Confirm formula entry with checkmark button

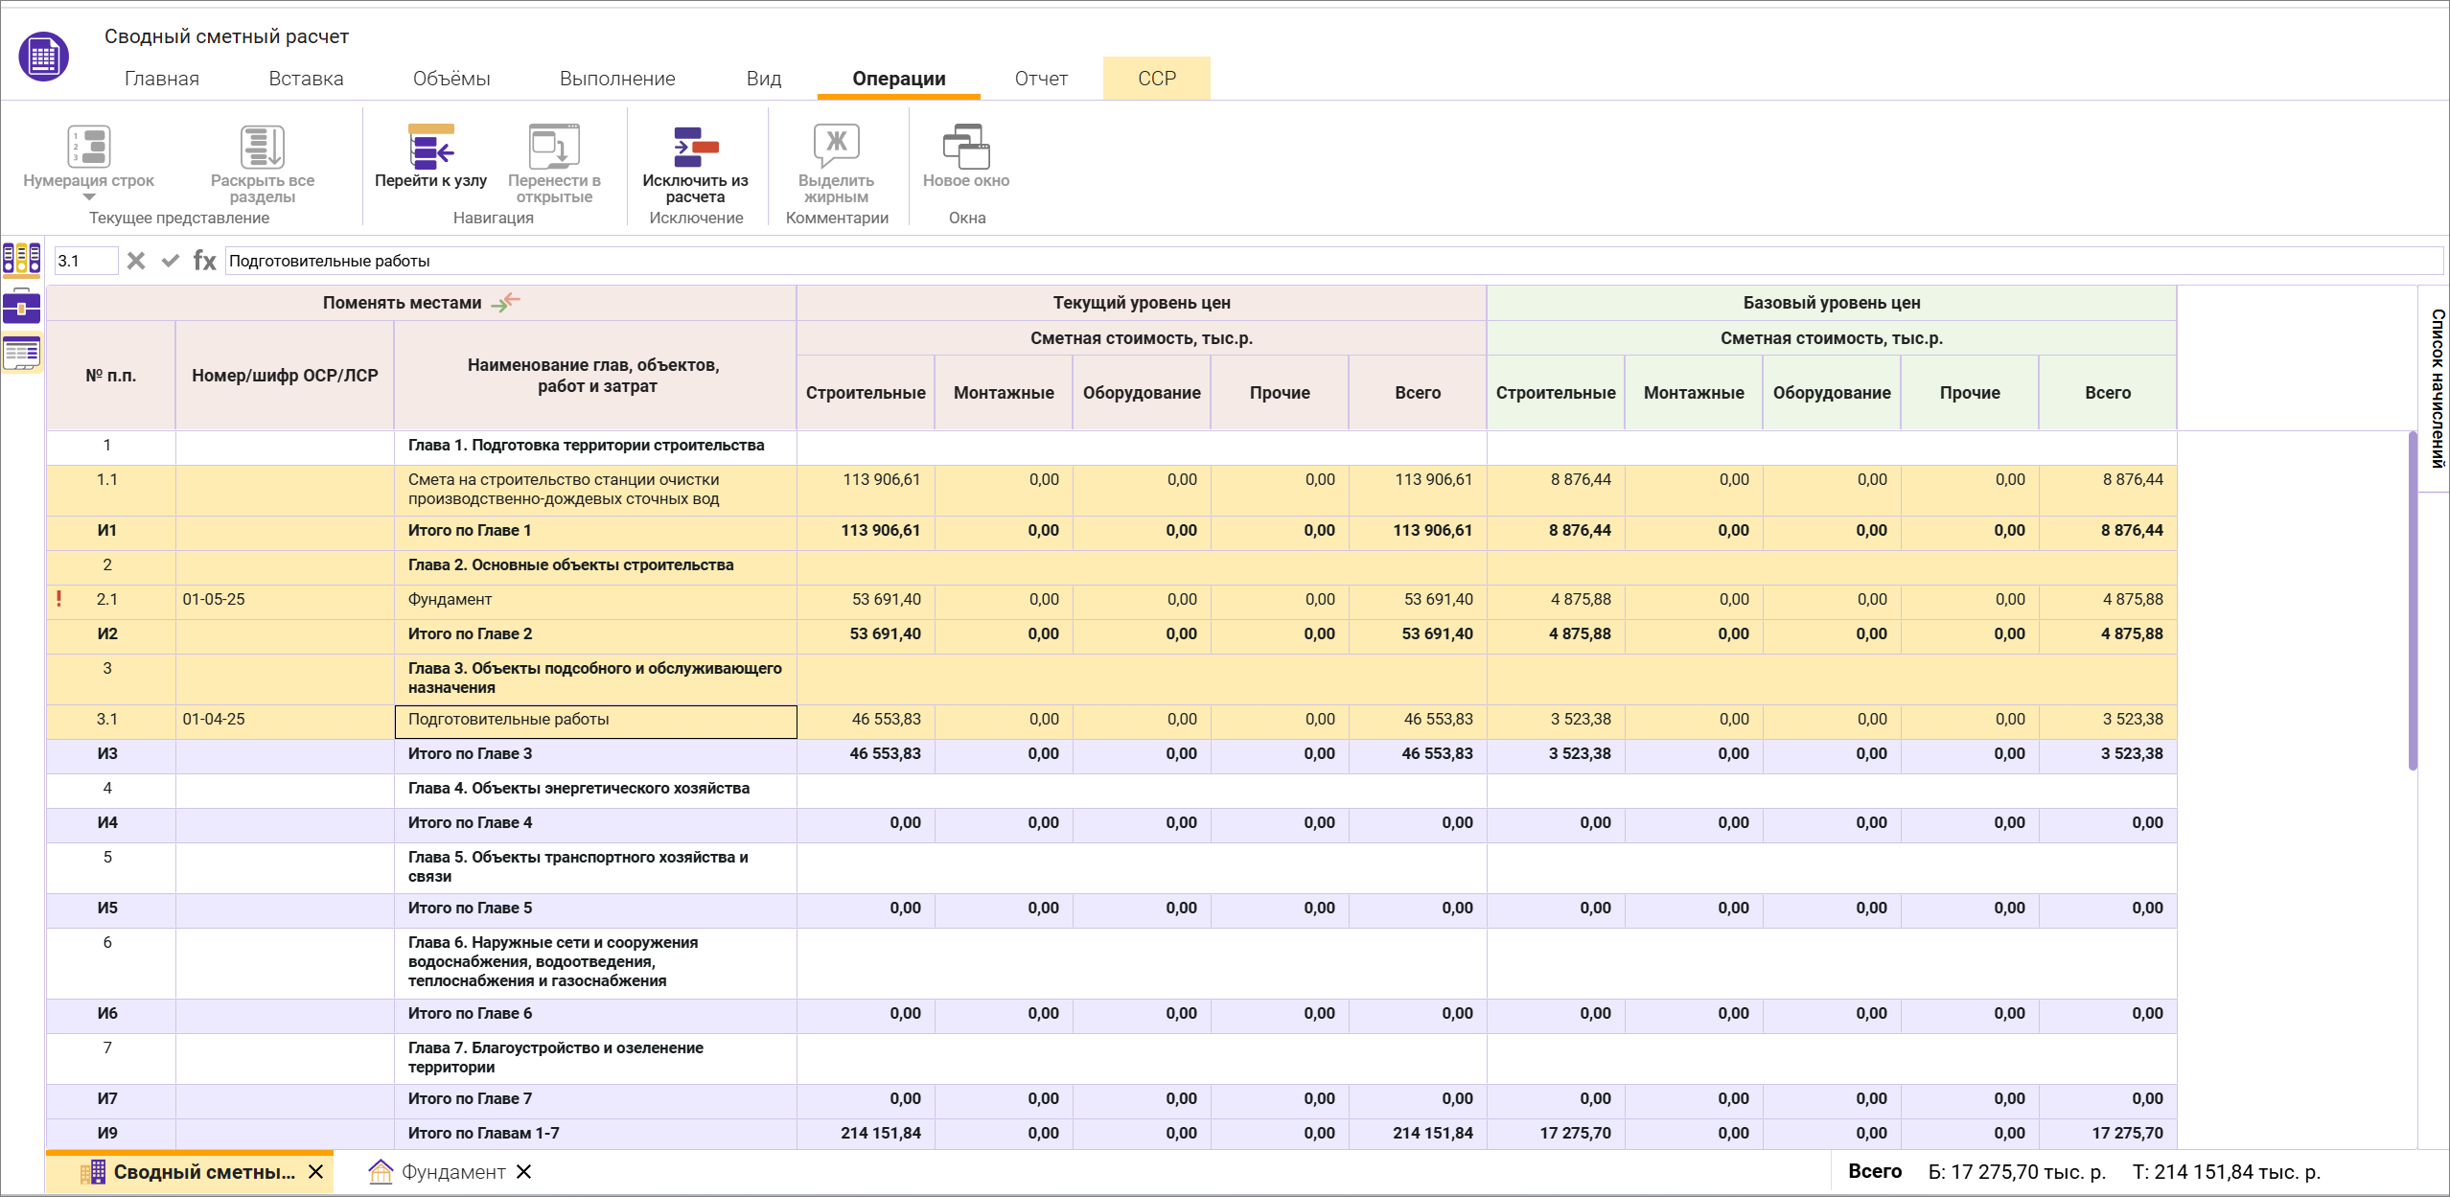(171, 261)
